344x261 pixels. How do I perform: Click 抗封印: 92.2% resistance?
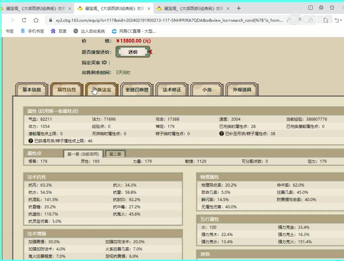click(x=127, y=200)
